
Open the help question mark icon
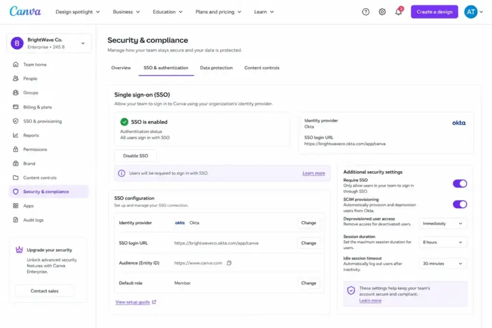pyautogui.click(x=366, y=12)
